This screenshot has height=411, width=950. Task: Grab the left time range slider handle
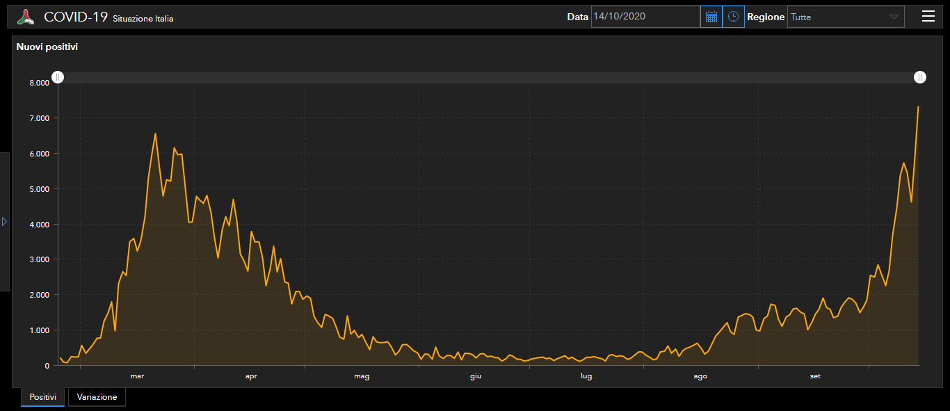[x=58, y=77]
